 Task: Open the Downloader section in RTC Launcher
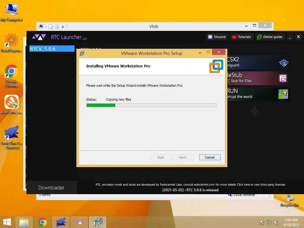51,188
